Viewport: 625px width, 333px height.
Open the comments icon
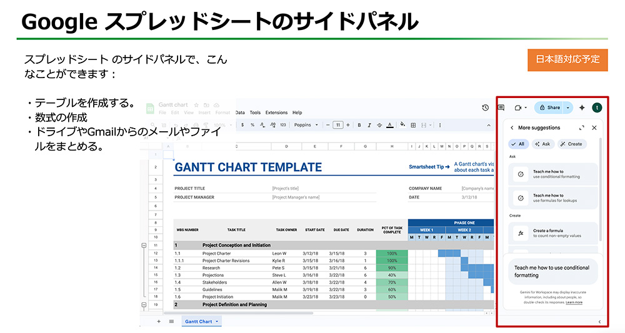tap(501, 107)
